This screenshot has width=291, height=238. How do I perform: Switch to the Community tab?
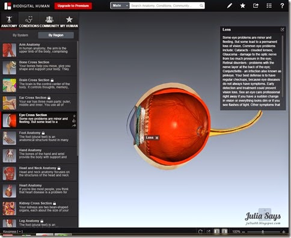(x=49, y=21)
